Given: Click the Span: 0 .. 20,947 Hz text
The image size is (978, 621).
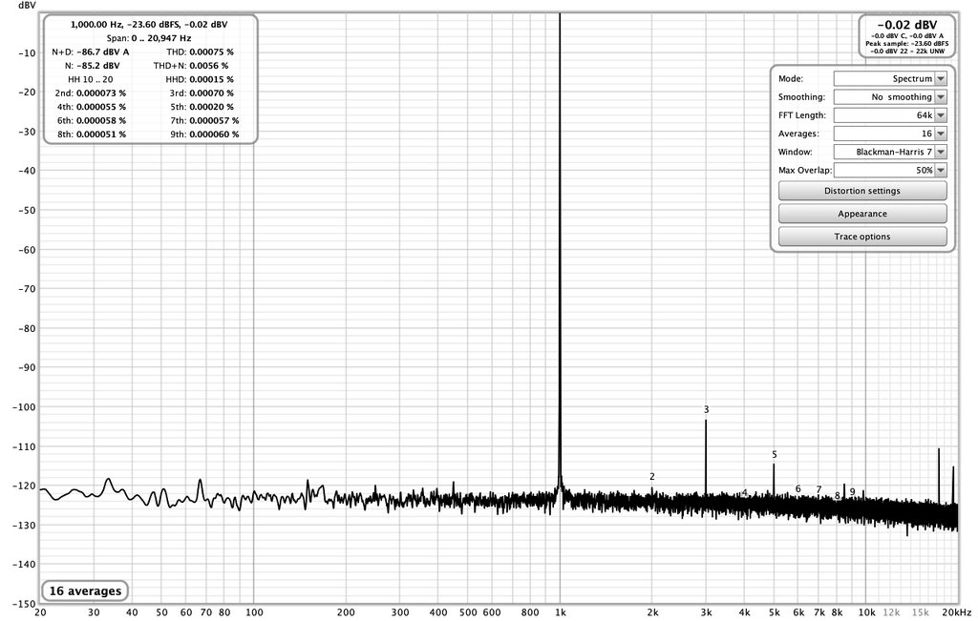Looking at the screenshot, I should [x=148, y=38].
